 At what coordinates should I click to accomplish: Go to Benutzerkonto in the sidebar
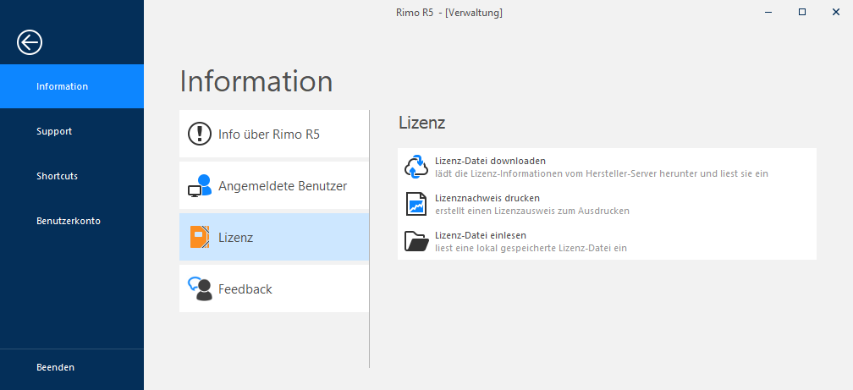(72, 222)
